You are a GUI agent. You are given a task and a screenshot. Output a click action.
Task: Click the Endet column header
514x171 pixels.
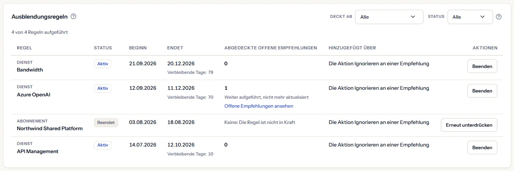click(175, 48)
